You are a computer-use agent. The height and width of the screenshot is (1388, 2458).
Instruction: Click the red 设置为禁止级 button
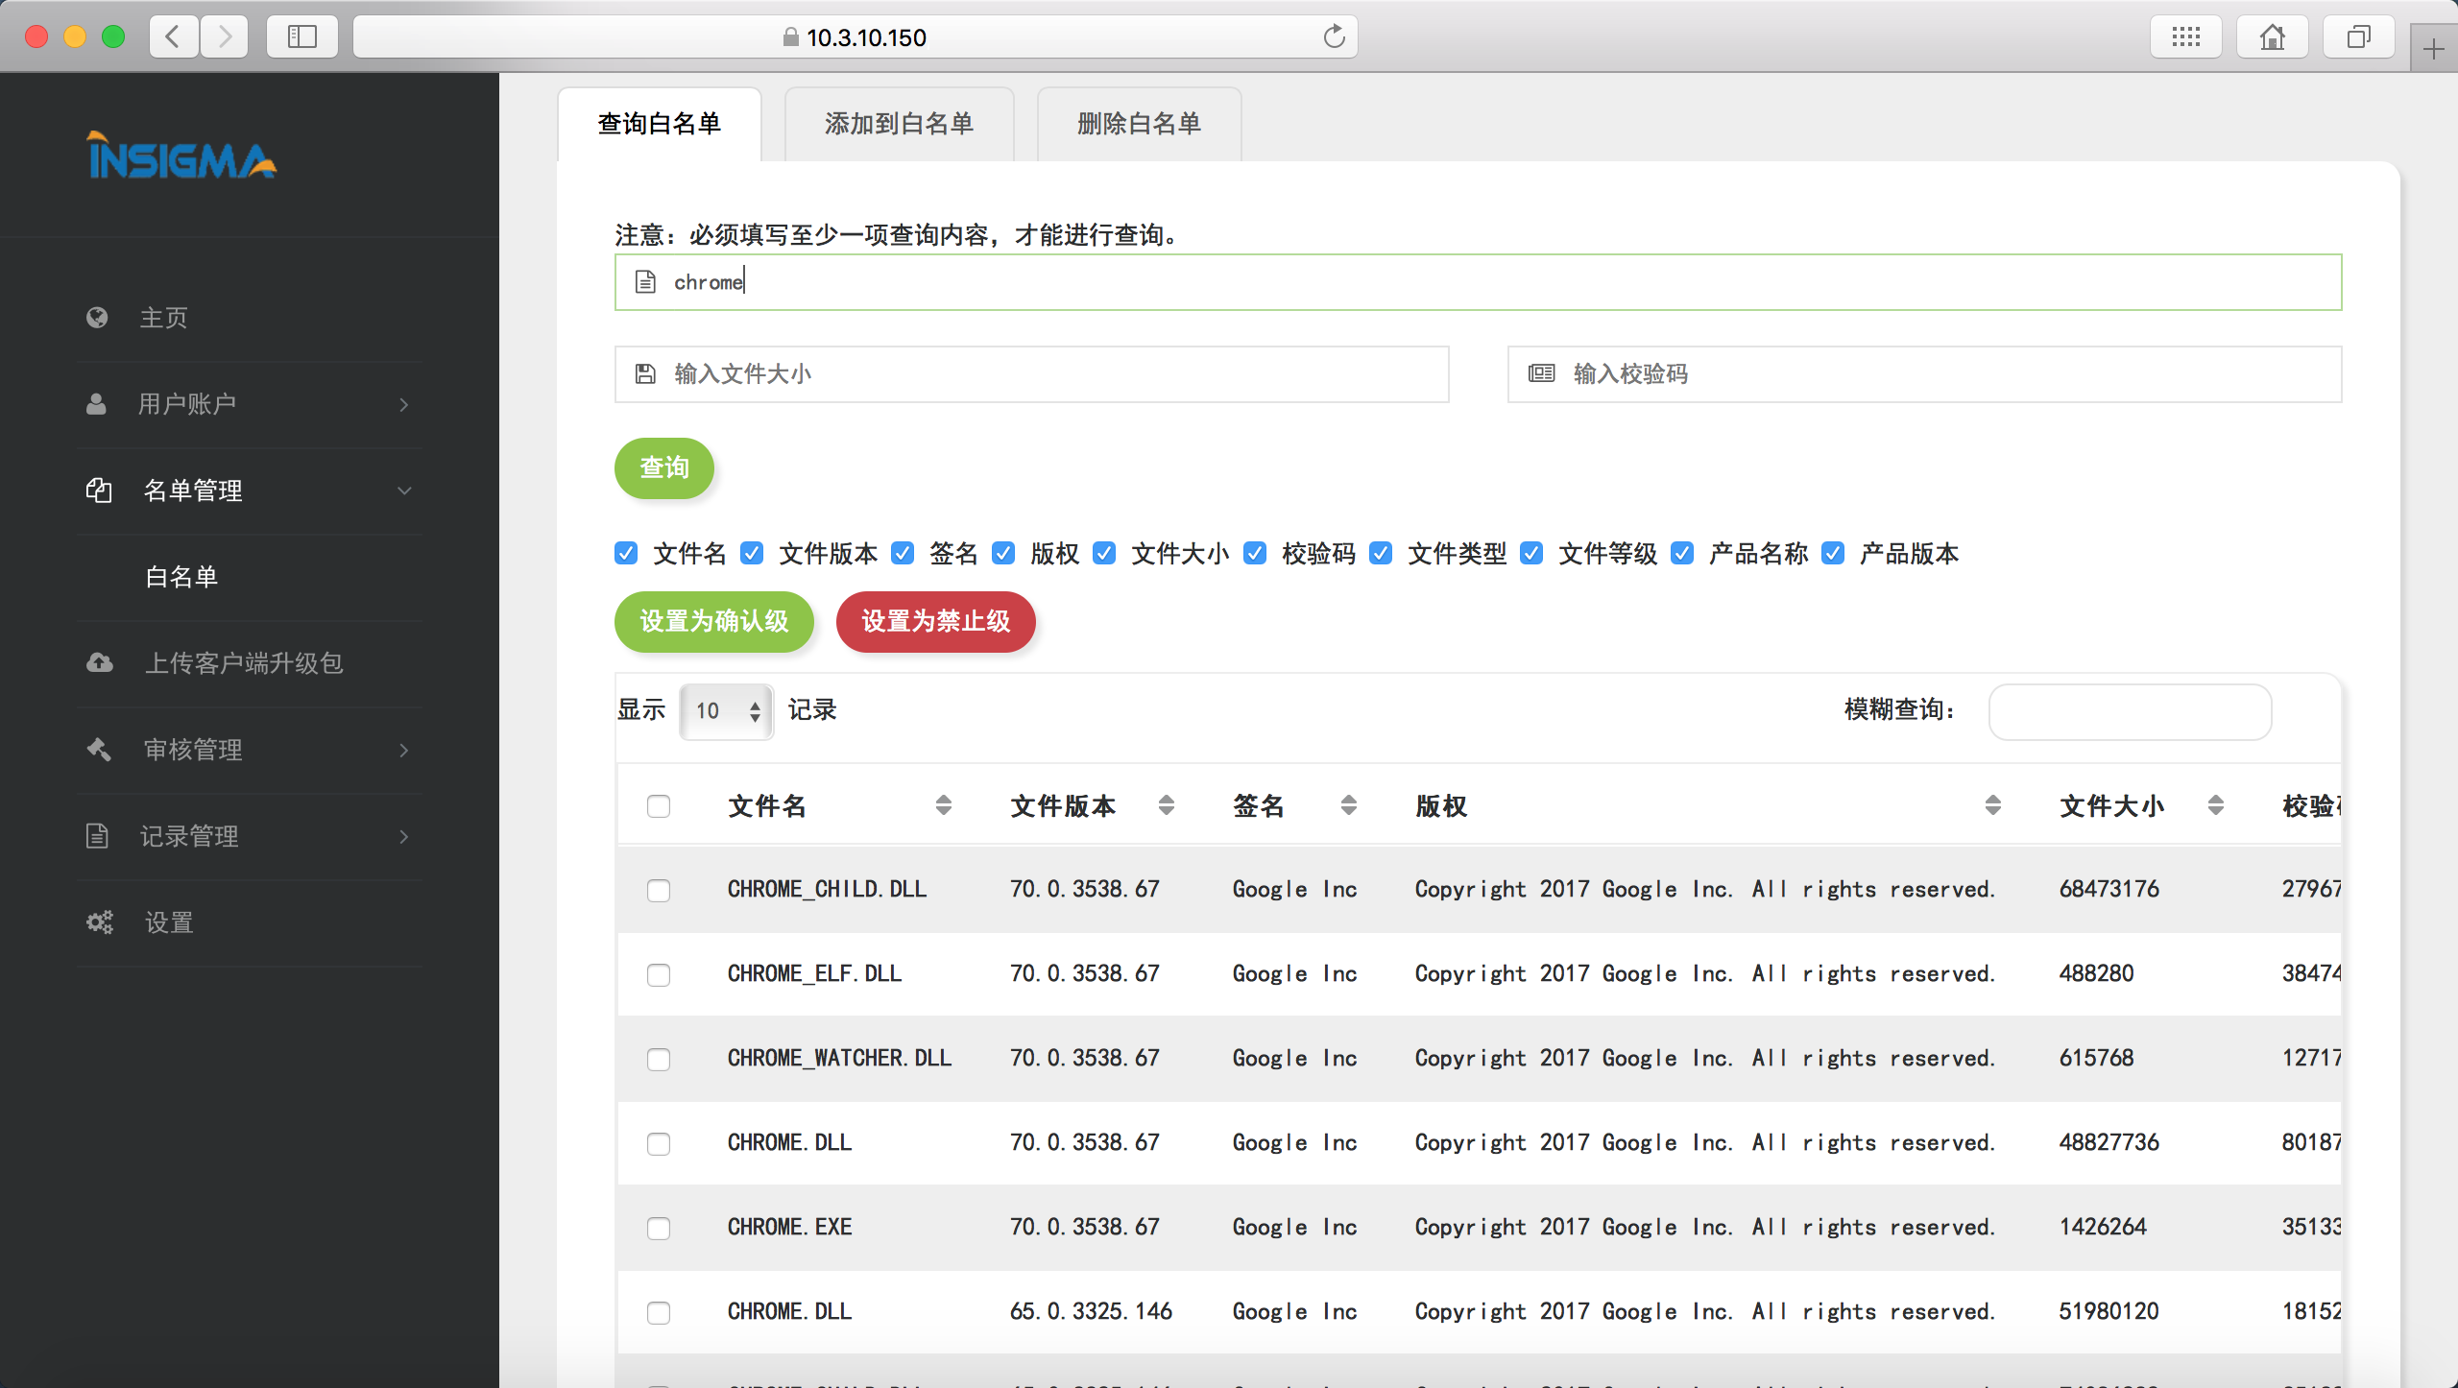click(x=935, y=621)
